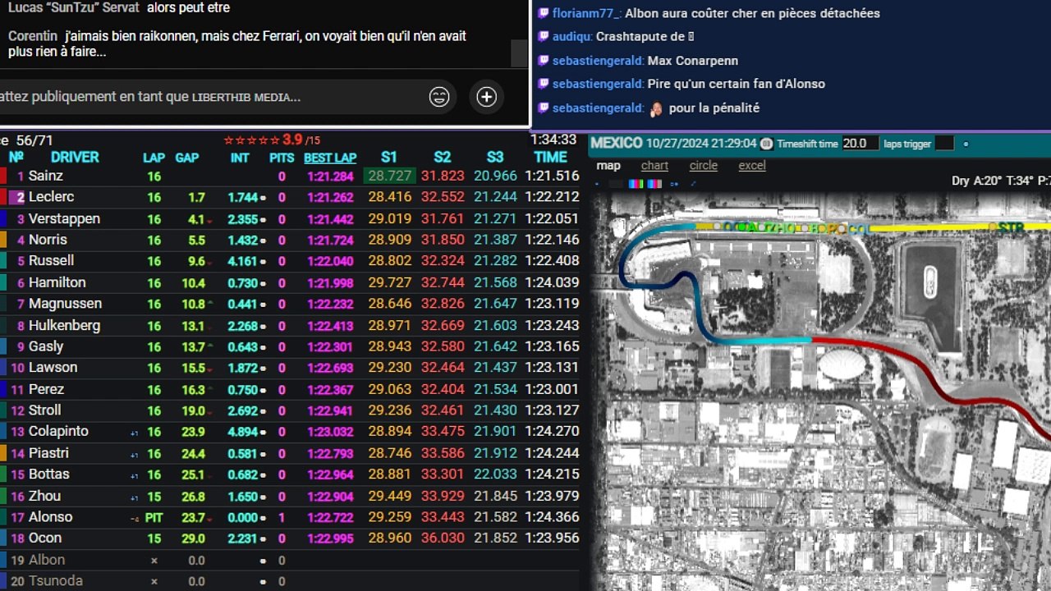Switch to the circle tab
1051x591 pixels.
point(704,166)
